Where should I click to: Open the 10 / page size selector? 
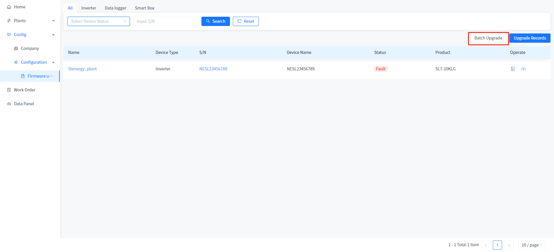[531, 245]
